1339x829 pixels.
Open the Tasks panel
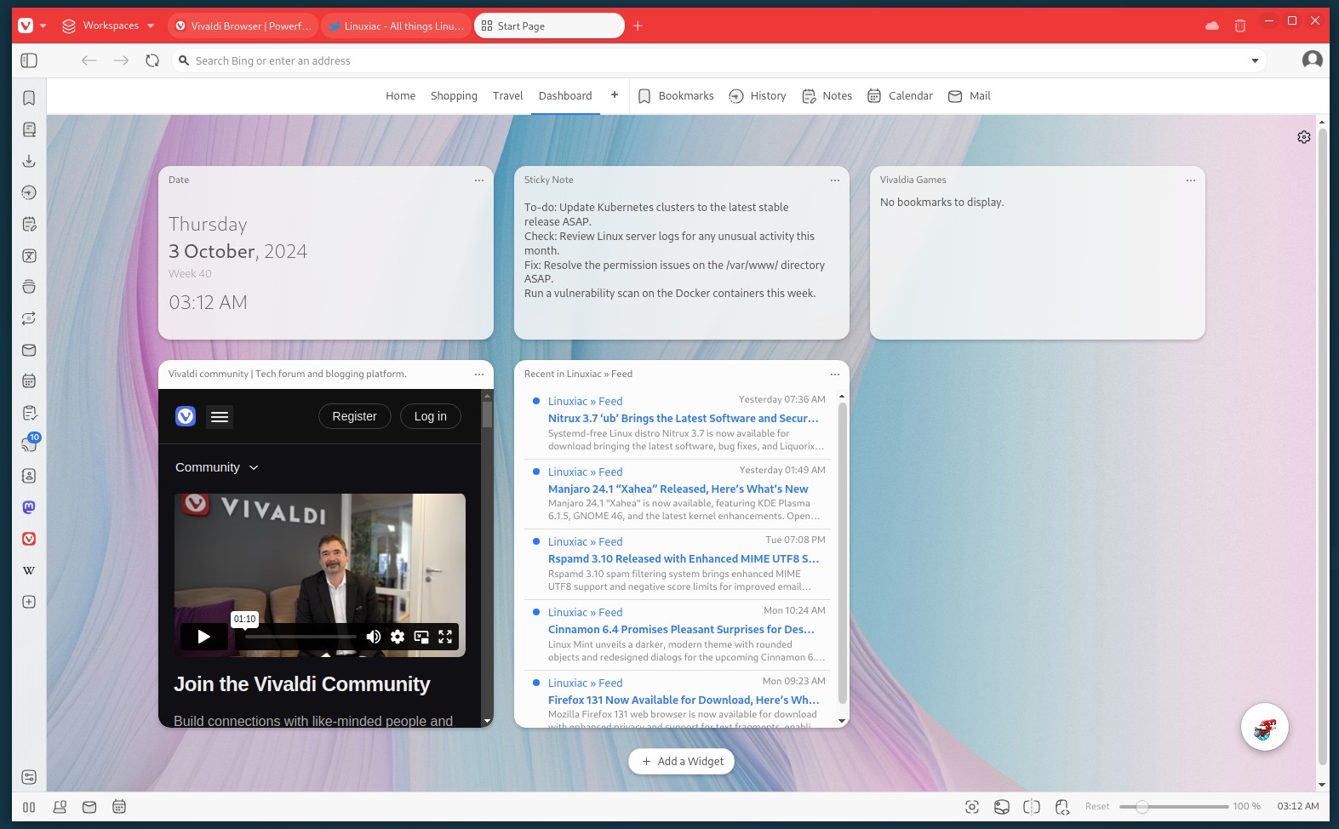coord(29,413)
